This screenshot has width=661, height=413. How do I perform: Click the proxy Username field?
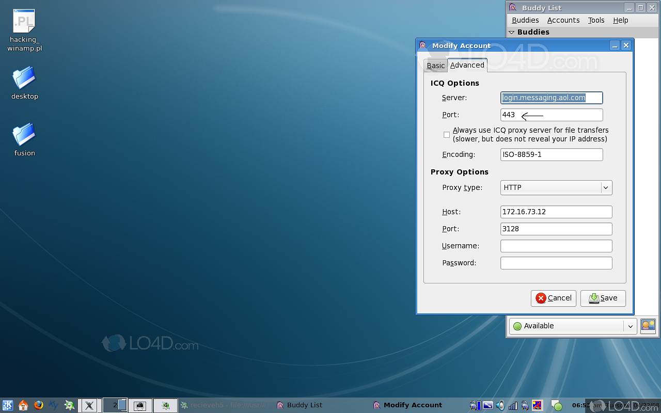556,246
